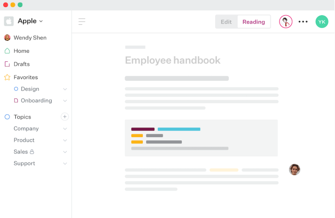Open Drafts in the sidebar
This screenshot has width=335, height=218.
pos(22,64)
